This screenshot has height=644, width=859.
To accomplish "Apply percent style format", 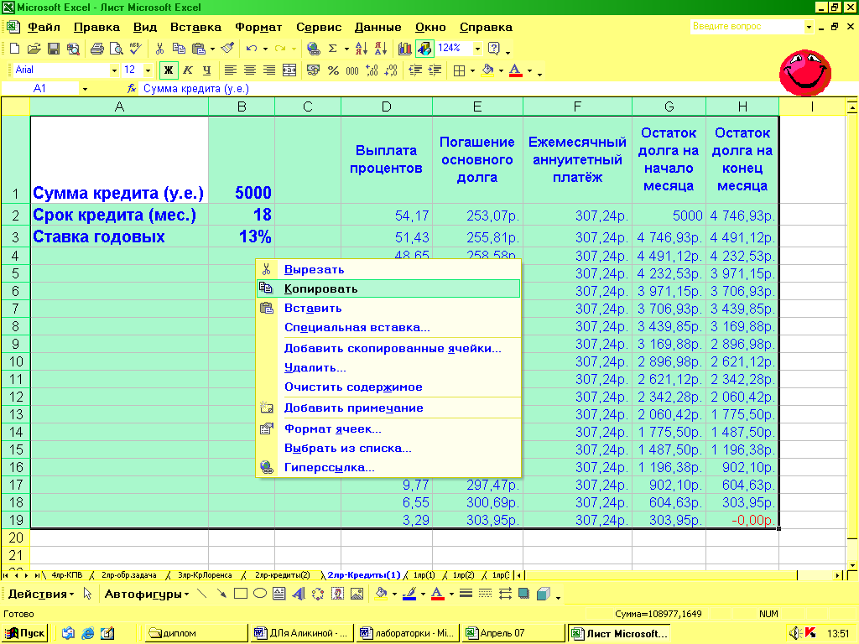I will click(x=333, y=70).
